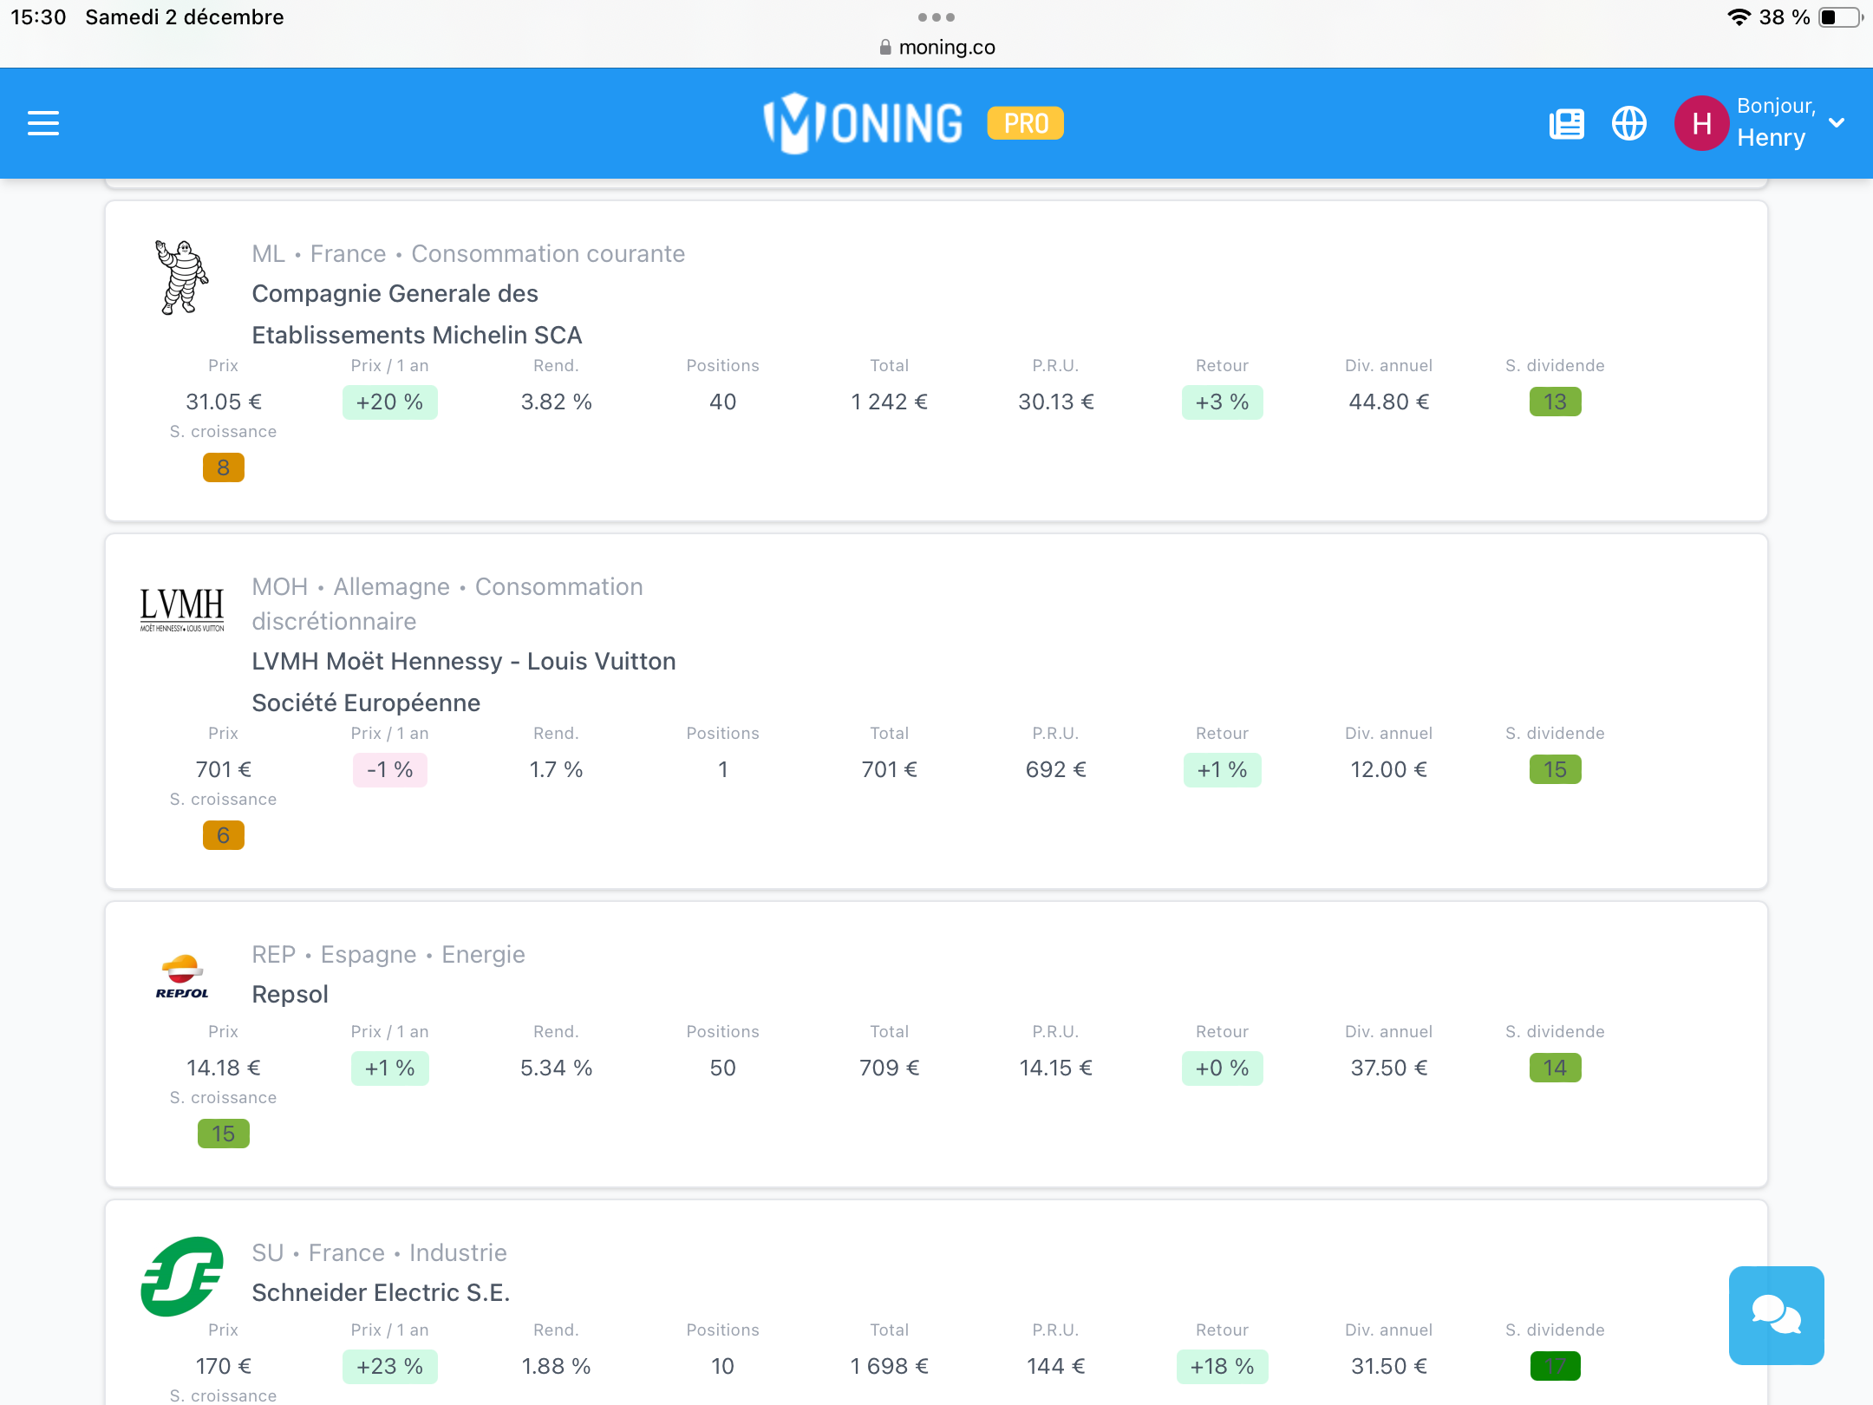Image resolution: width=1873 pixels, height=1405 pixels.
Task: Open the news feed icon
Action: 1566,123
